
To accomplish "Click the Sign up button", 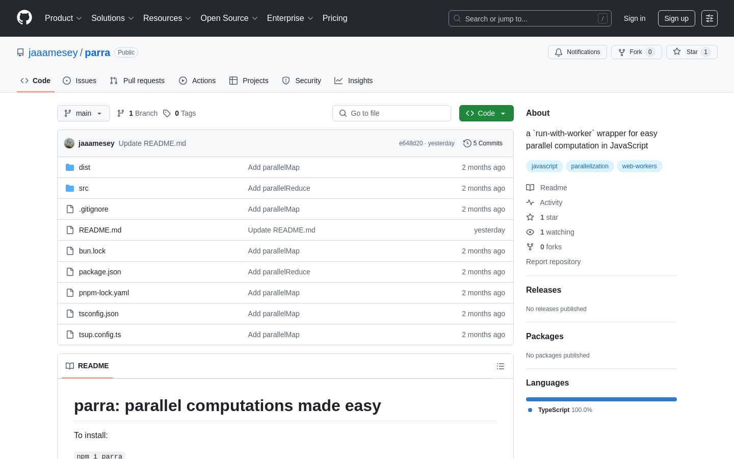I will tap(676, 18).
